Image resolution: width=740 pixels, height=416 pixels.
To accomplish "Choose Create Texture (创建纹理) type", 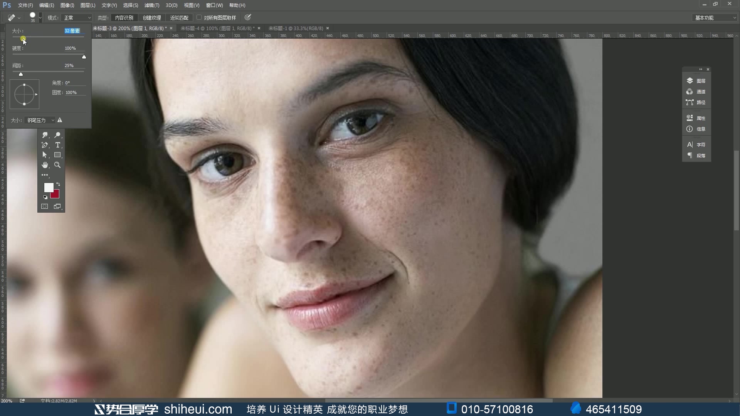I will point(152,18).
